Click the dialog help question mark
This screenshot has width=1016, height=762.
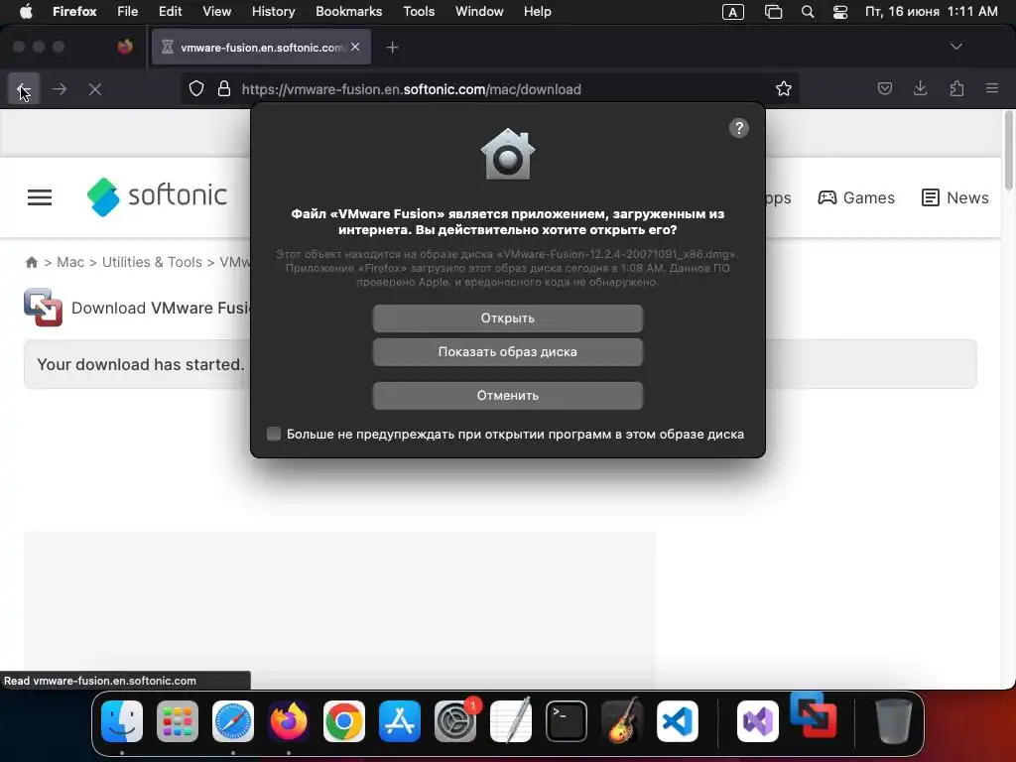738,128
